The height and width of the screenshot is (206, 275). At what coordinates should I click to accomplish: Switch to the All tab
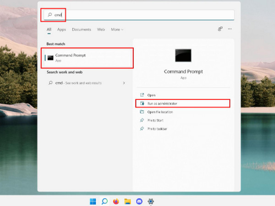pos(49,29)
